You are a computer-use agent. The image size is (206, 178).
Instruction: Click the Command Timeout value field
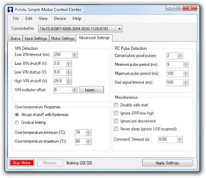point(168,140)
